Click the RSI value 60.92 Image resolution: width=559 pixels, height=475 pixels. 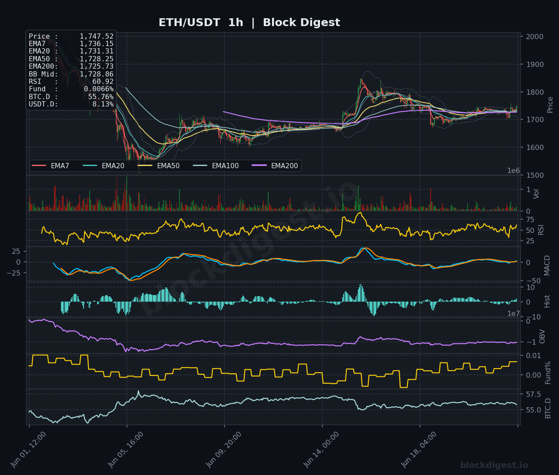point(103,82)
